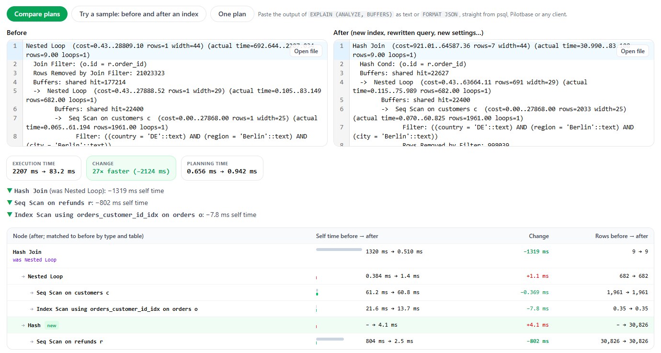Click the +4.1 ms change value
Image resolution: width=661 pixels, height=353 pixels.
click(x=538, y=325)
